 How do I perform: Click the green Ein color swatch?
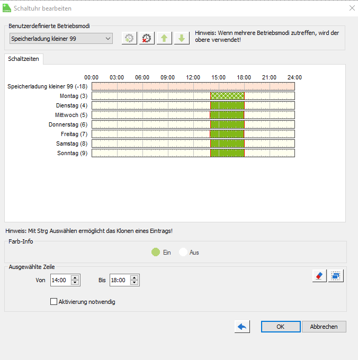156,252
